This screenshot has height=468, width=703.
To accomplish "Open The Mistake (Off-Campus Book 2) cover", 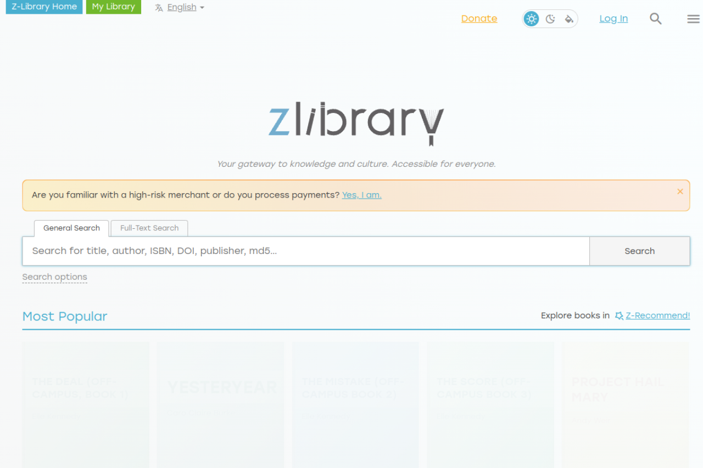I will click(356, 405).
